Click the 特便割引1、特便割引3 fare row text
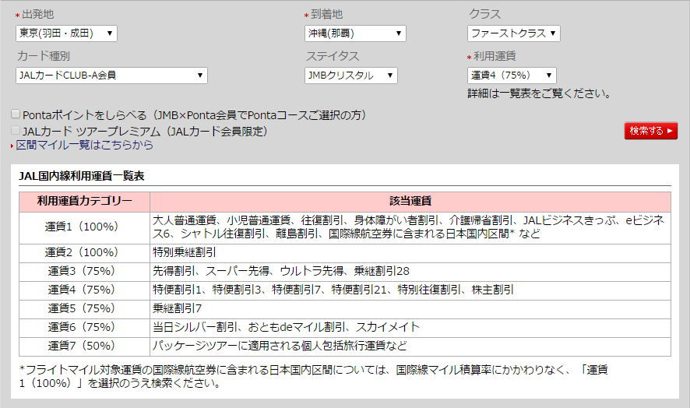 point(333,290)
